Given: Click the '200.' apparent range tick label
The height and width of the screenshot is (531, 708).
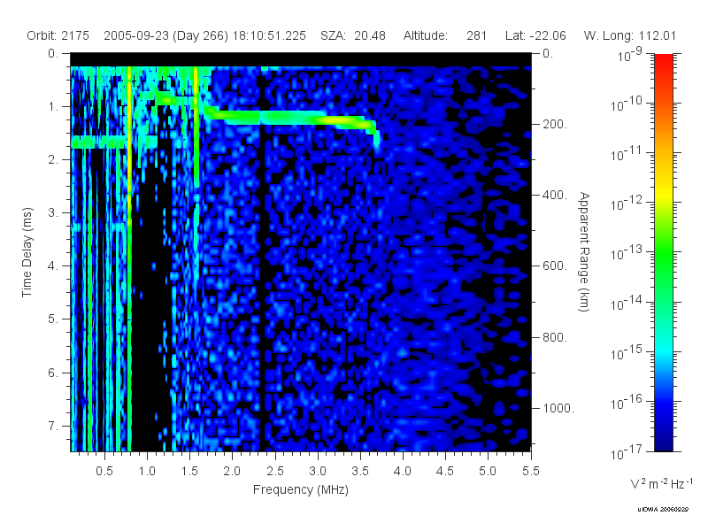Looking at the screenshot, I should 555,124.
